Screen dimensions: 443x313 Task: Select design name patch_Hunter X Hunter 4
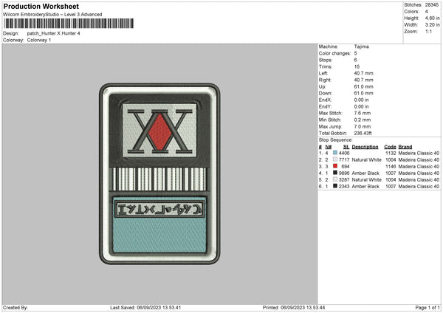tap(53, 33)
